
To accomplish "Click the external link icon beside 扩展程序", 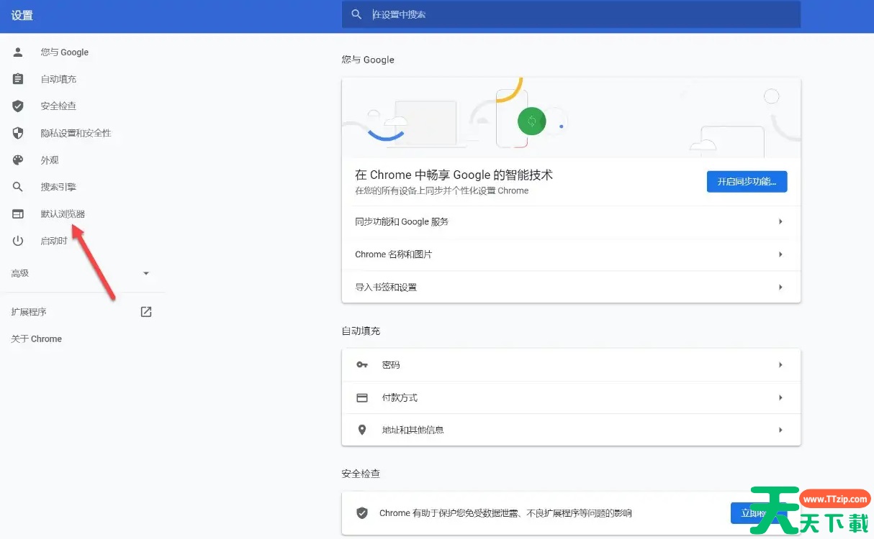I will point(146,312).
